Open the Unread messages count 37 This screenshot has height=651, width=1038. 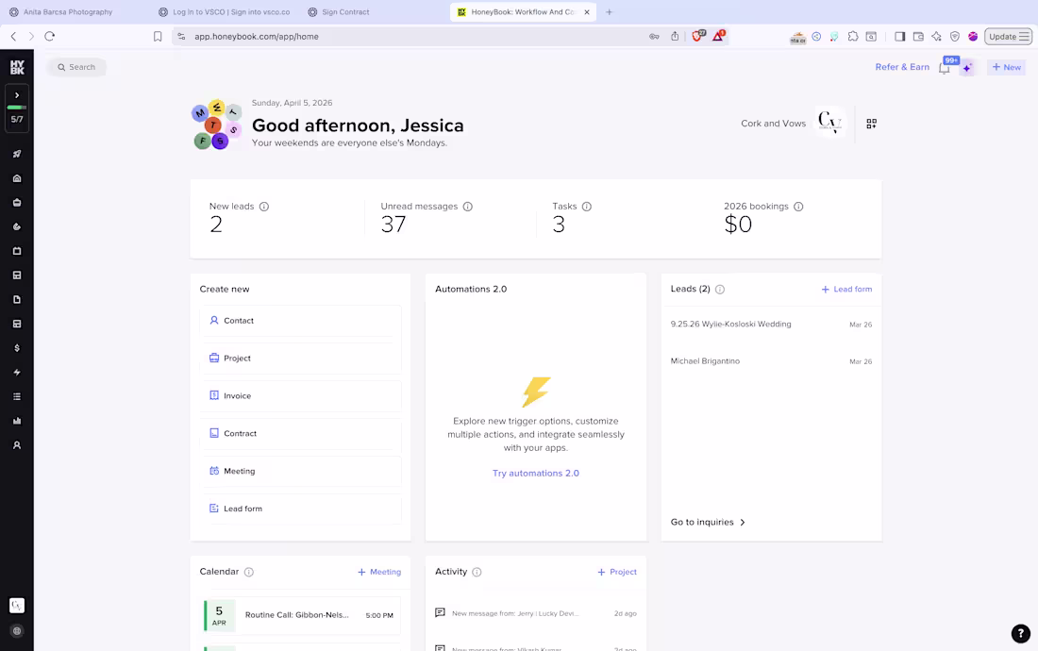click(393, 225)
